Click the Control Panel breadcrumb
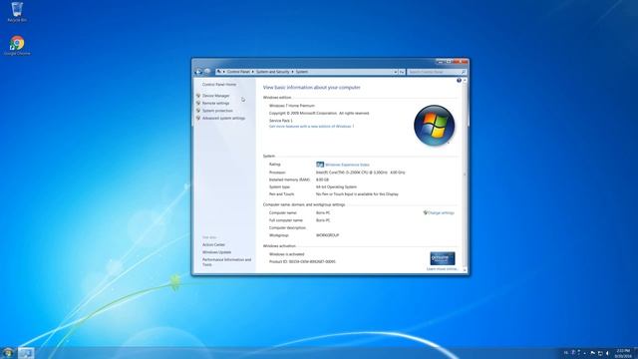Screen dimensions: 638x359 tap(238, 72)
